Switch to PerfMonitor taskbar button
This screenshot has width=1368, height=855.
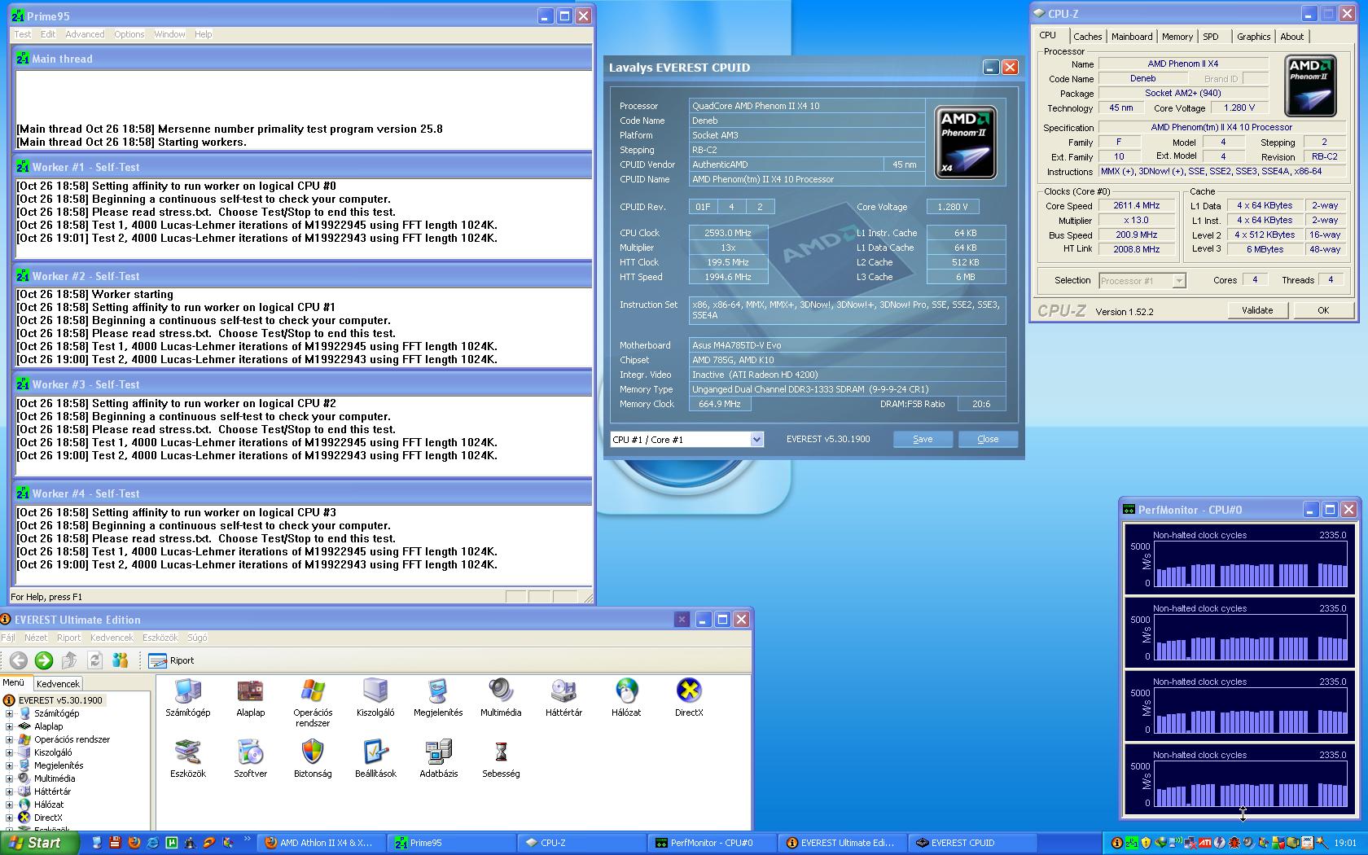(712, 843)
